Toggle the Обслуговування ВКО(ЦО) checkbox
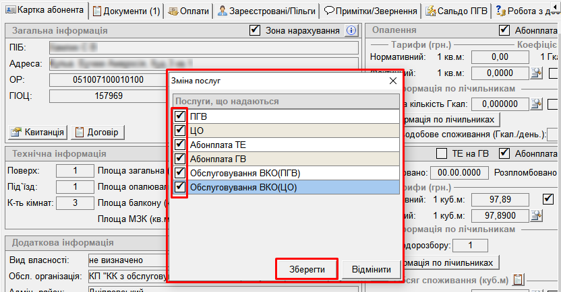Image resolution: width=561 pixels, height=292 pixels. click(x=180, y=187)
